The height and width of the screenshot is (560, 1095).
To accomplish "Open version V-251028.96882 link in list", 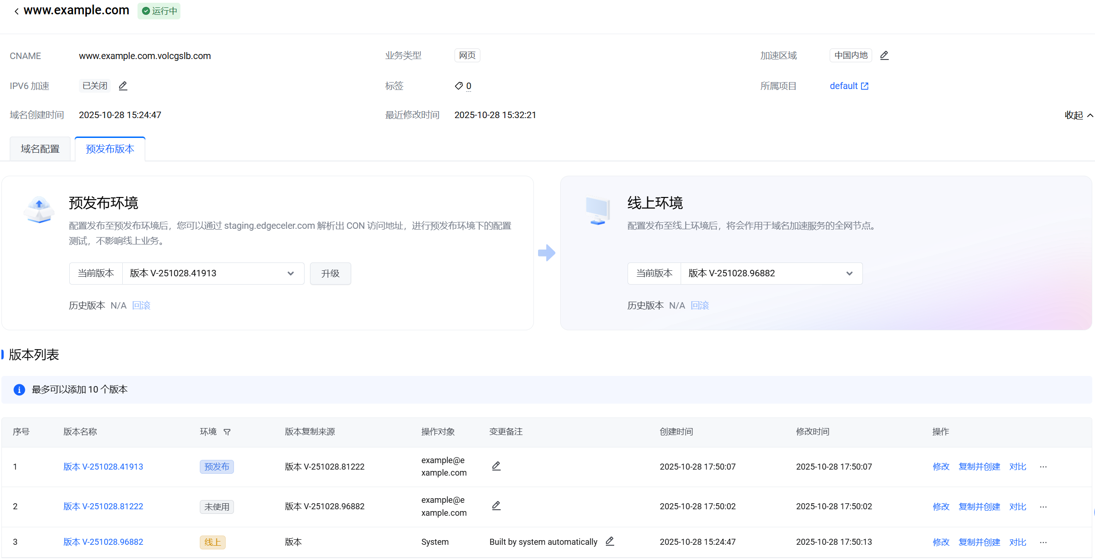I will (103, 542).
